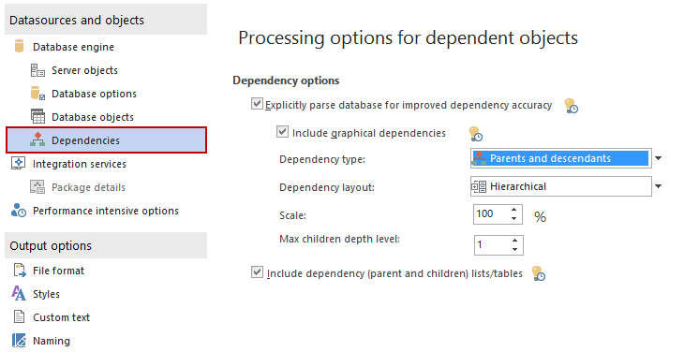Click the Dependency layout label
Screen dimensions: 699x352
pyautogui.click(x=327, y=187)
